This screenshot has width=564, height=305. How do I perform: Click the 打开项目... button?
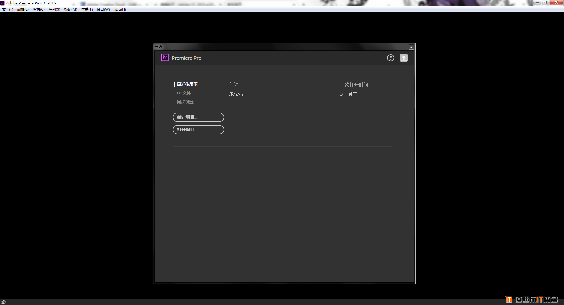pos(198,130)
